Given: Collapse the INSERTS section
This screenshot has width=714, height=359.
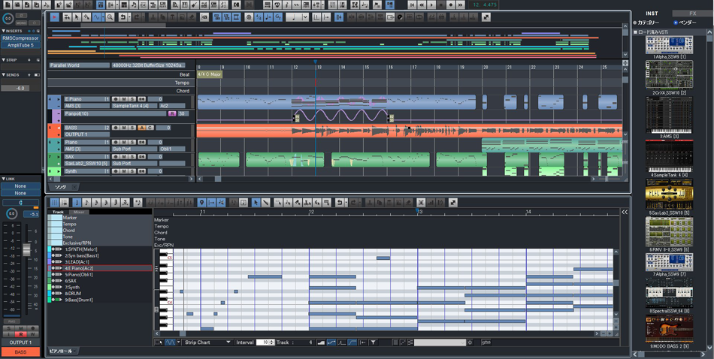Looking at the screenshot, I should click(x=4, y=31).
